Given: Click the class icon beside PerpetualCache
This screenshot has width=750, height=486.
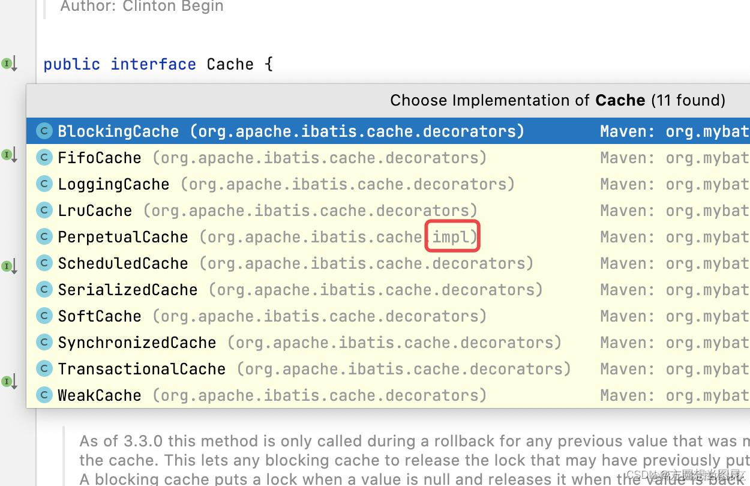Looking at the screenshot, I should [x=44, y=237].
